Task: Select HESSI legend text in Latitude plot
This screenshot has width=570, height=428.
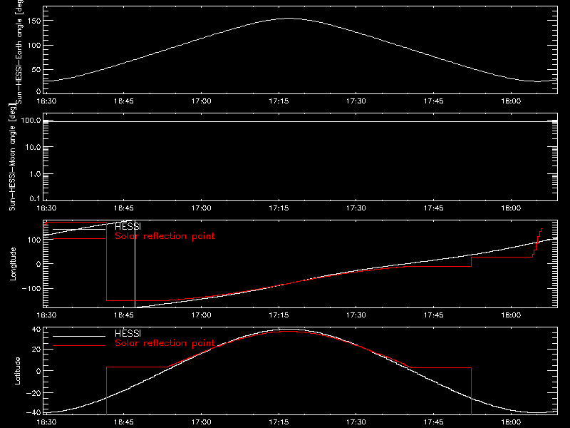Action: pos(128,333)
